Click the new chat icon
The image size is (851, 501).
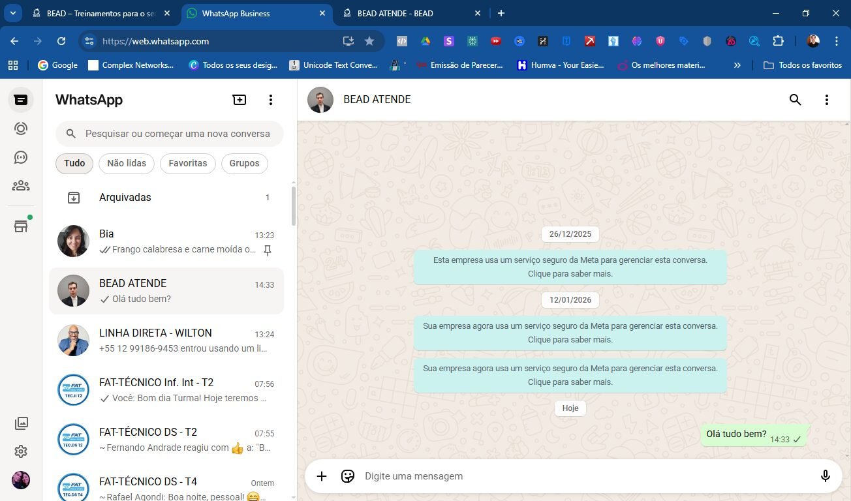click(x=240, y=100)
